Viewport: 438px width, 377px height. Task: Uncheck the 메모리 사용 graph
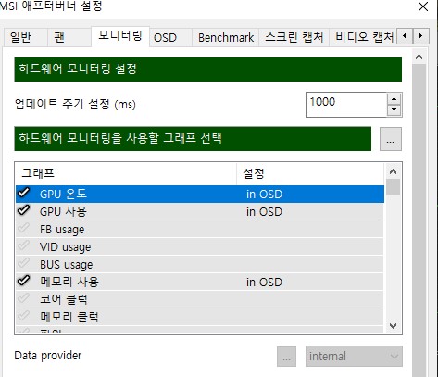[24, 281]
